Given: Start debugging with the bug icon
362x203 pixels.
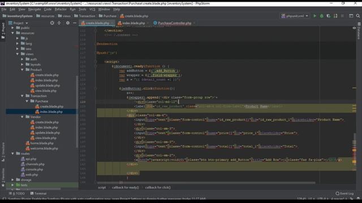Looking at the screenshot, I should [x=321, y=16].
